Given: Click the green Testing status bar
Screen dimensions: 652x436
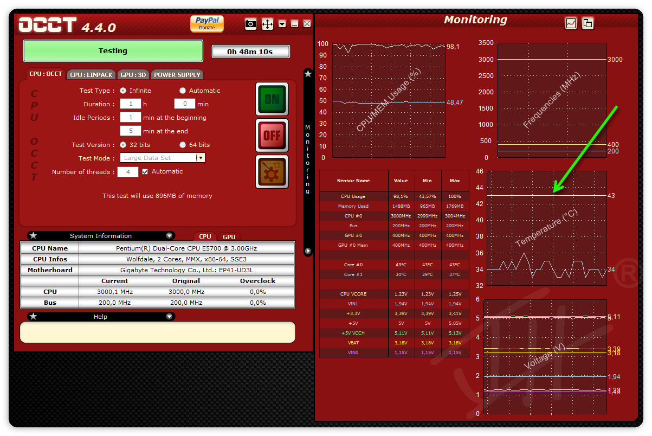Looking at the screenshot, I should tap(113, 51).
